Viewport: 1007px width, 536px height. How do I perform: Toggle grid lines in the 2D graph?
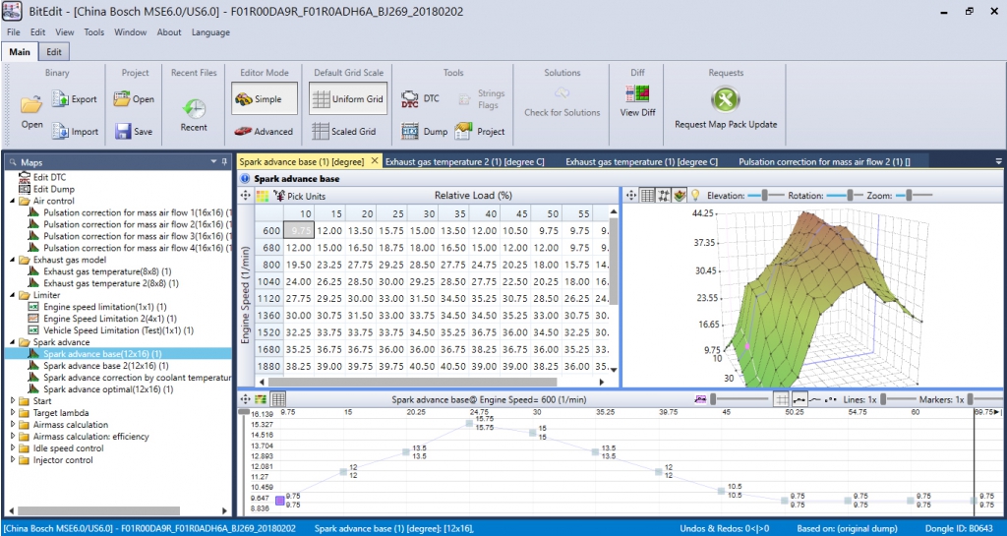tap(782, 399)
